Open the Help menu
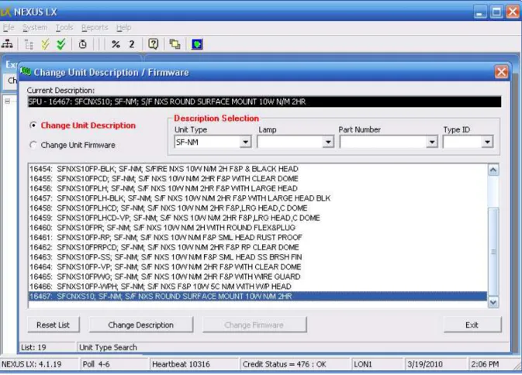The height and width of the screenshot is (375, 522). pyautogui.click(x=123, y=27)
